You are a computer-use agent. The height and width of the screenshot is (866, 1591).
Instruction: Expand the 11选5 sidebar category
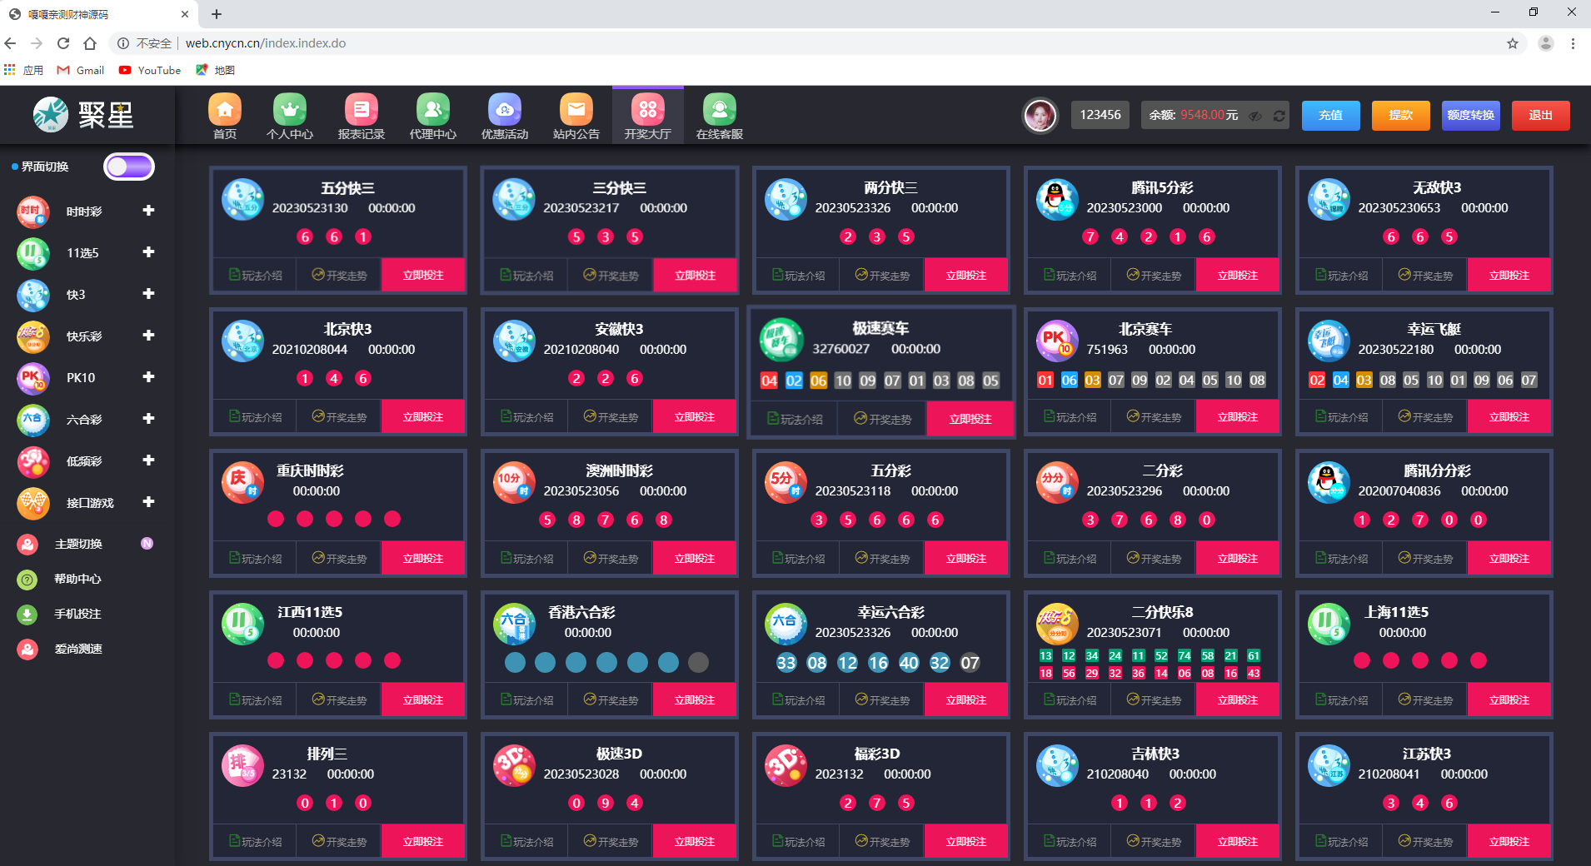tap(148, 252)
